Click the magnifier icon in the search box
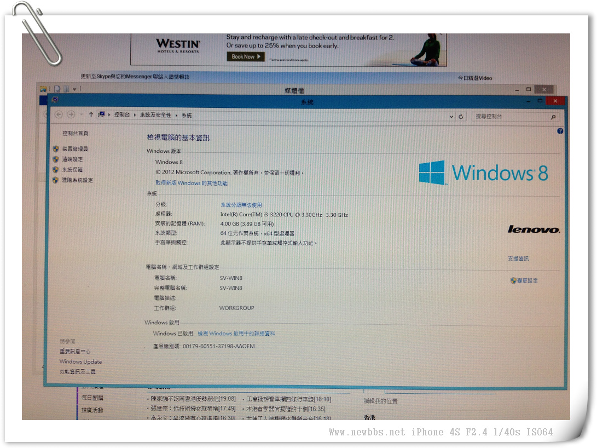 tap(553, 117)
